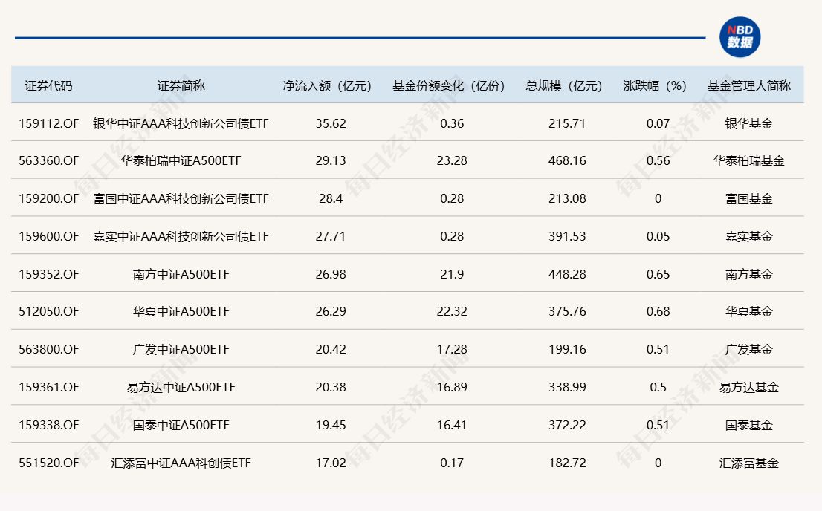Click net inflow value 35.62
The image size is (822, 511).
(331, 123)
